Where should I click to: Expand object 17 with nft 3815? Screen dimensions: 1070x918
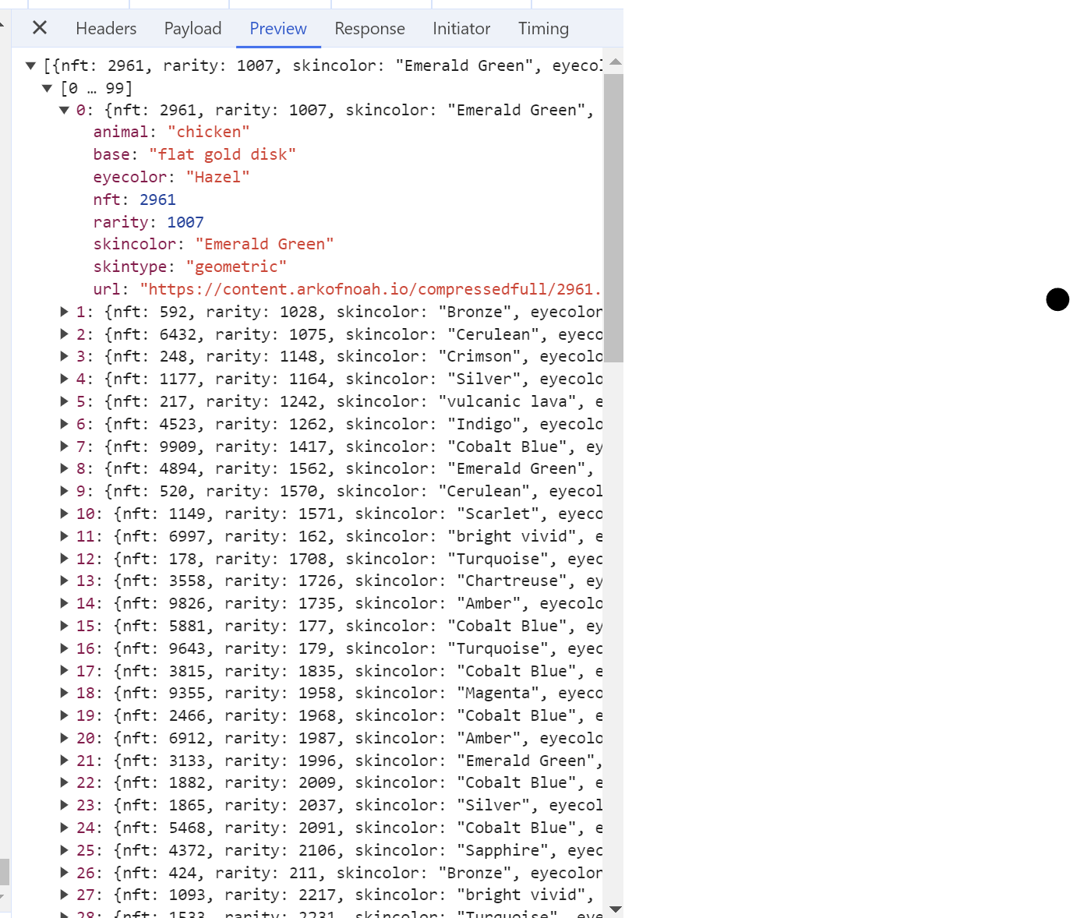pos(65,671)
